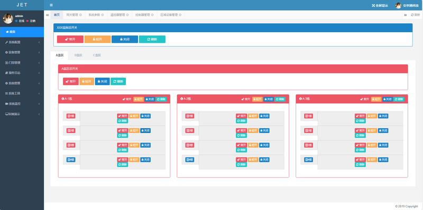Viewport: 423px width, 210px height.
Task: Close the 控制器管理 tab via its close icon
Action: click(x=152, y=15)
